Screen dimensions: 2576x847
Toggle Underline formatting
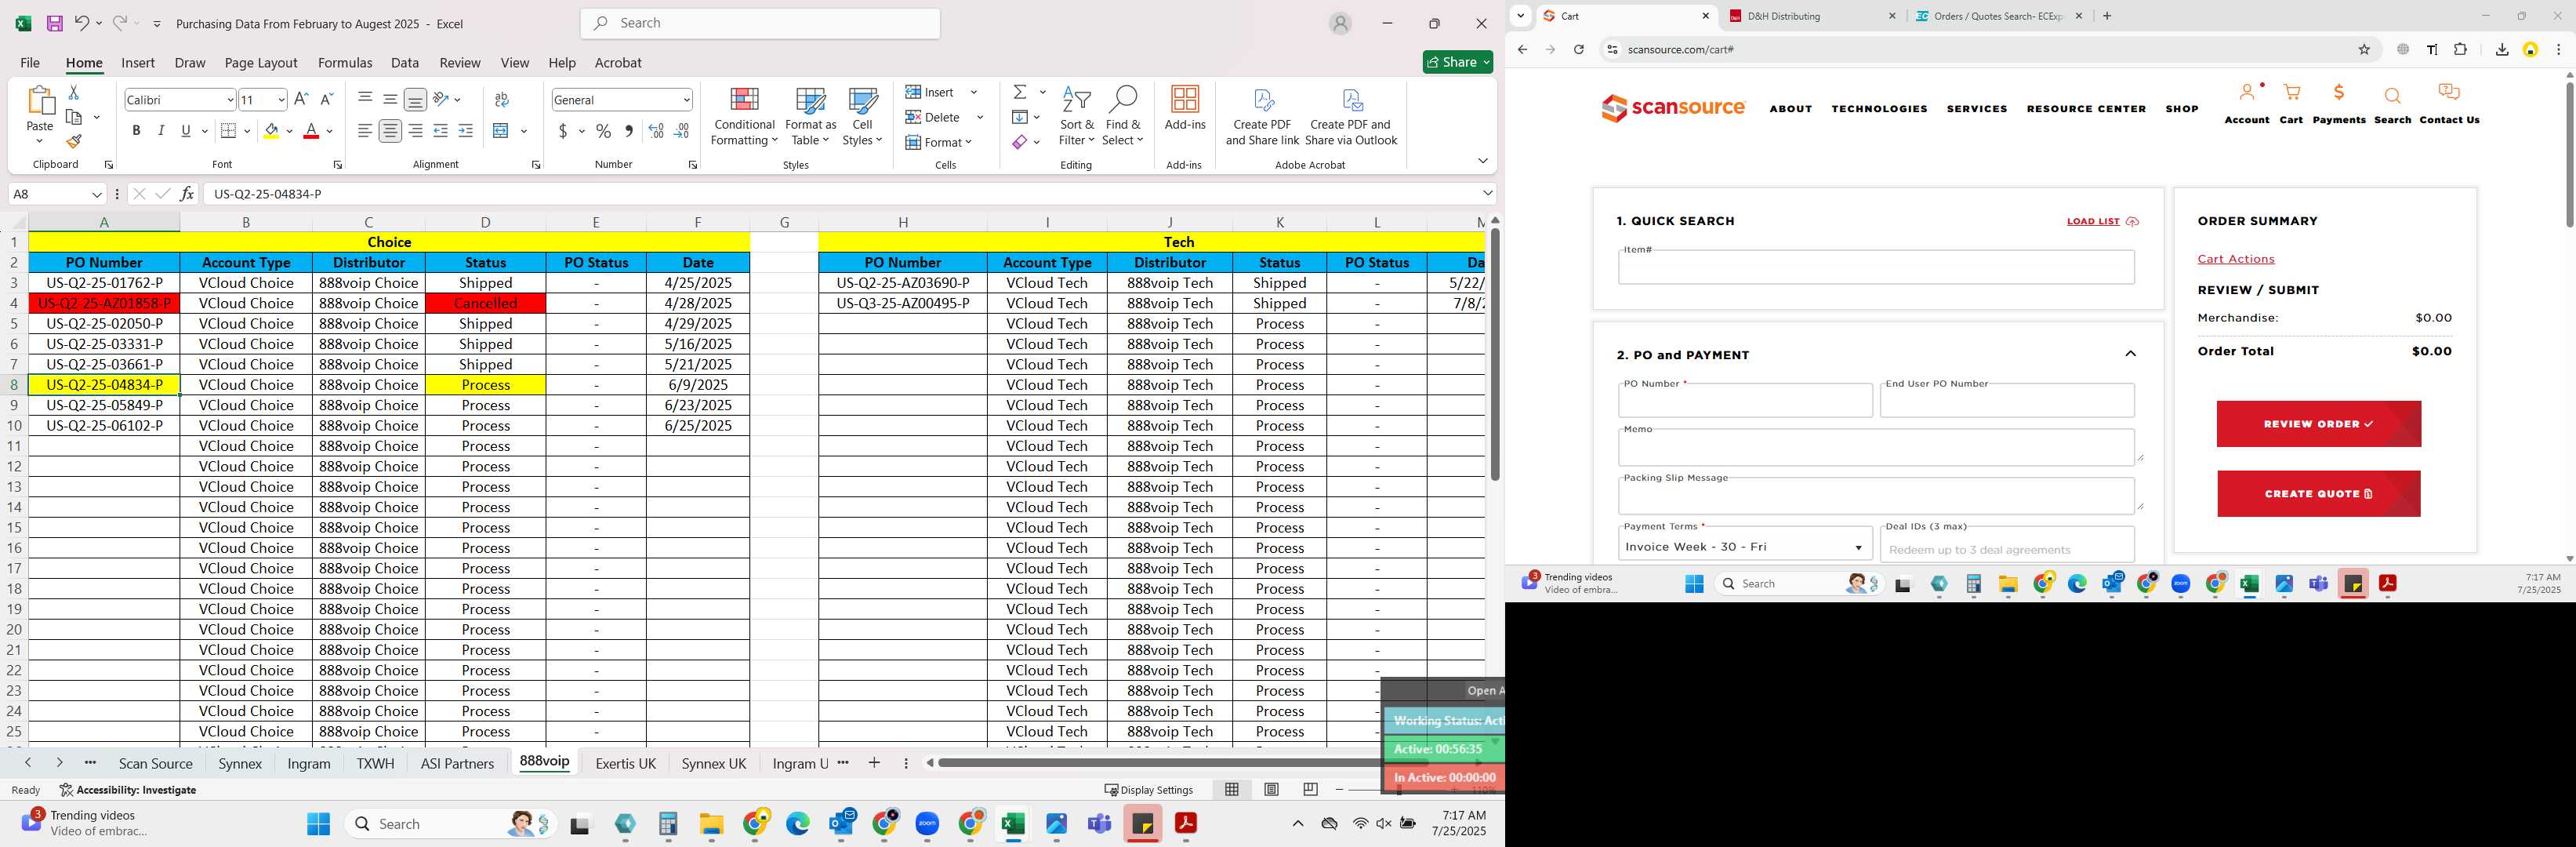coord(186,131)
